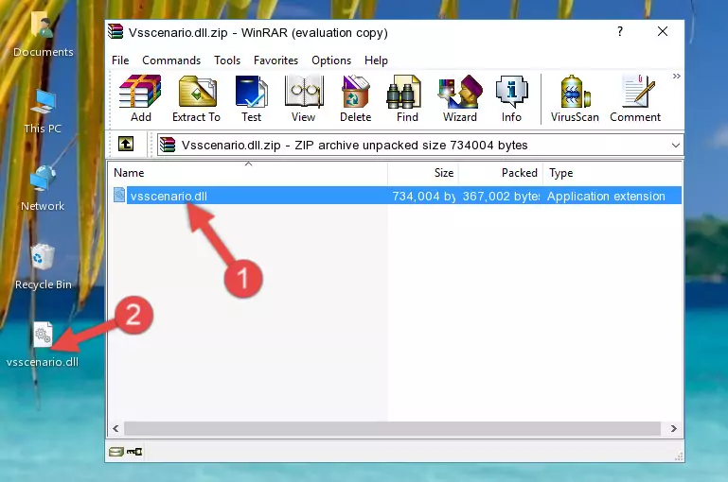Click the Application extension type cell

pyautogui.click(x=606, y=196)
